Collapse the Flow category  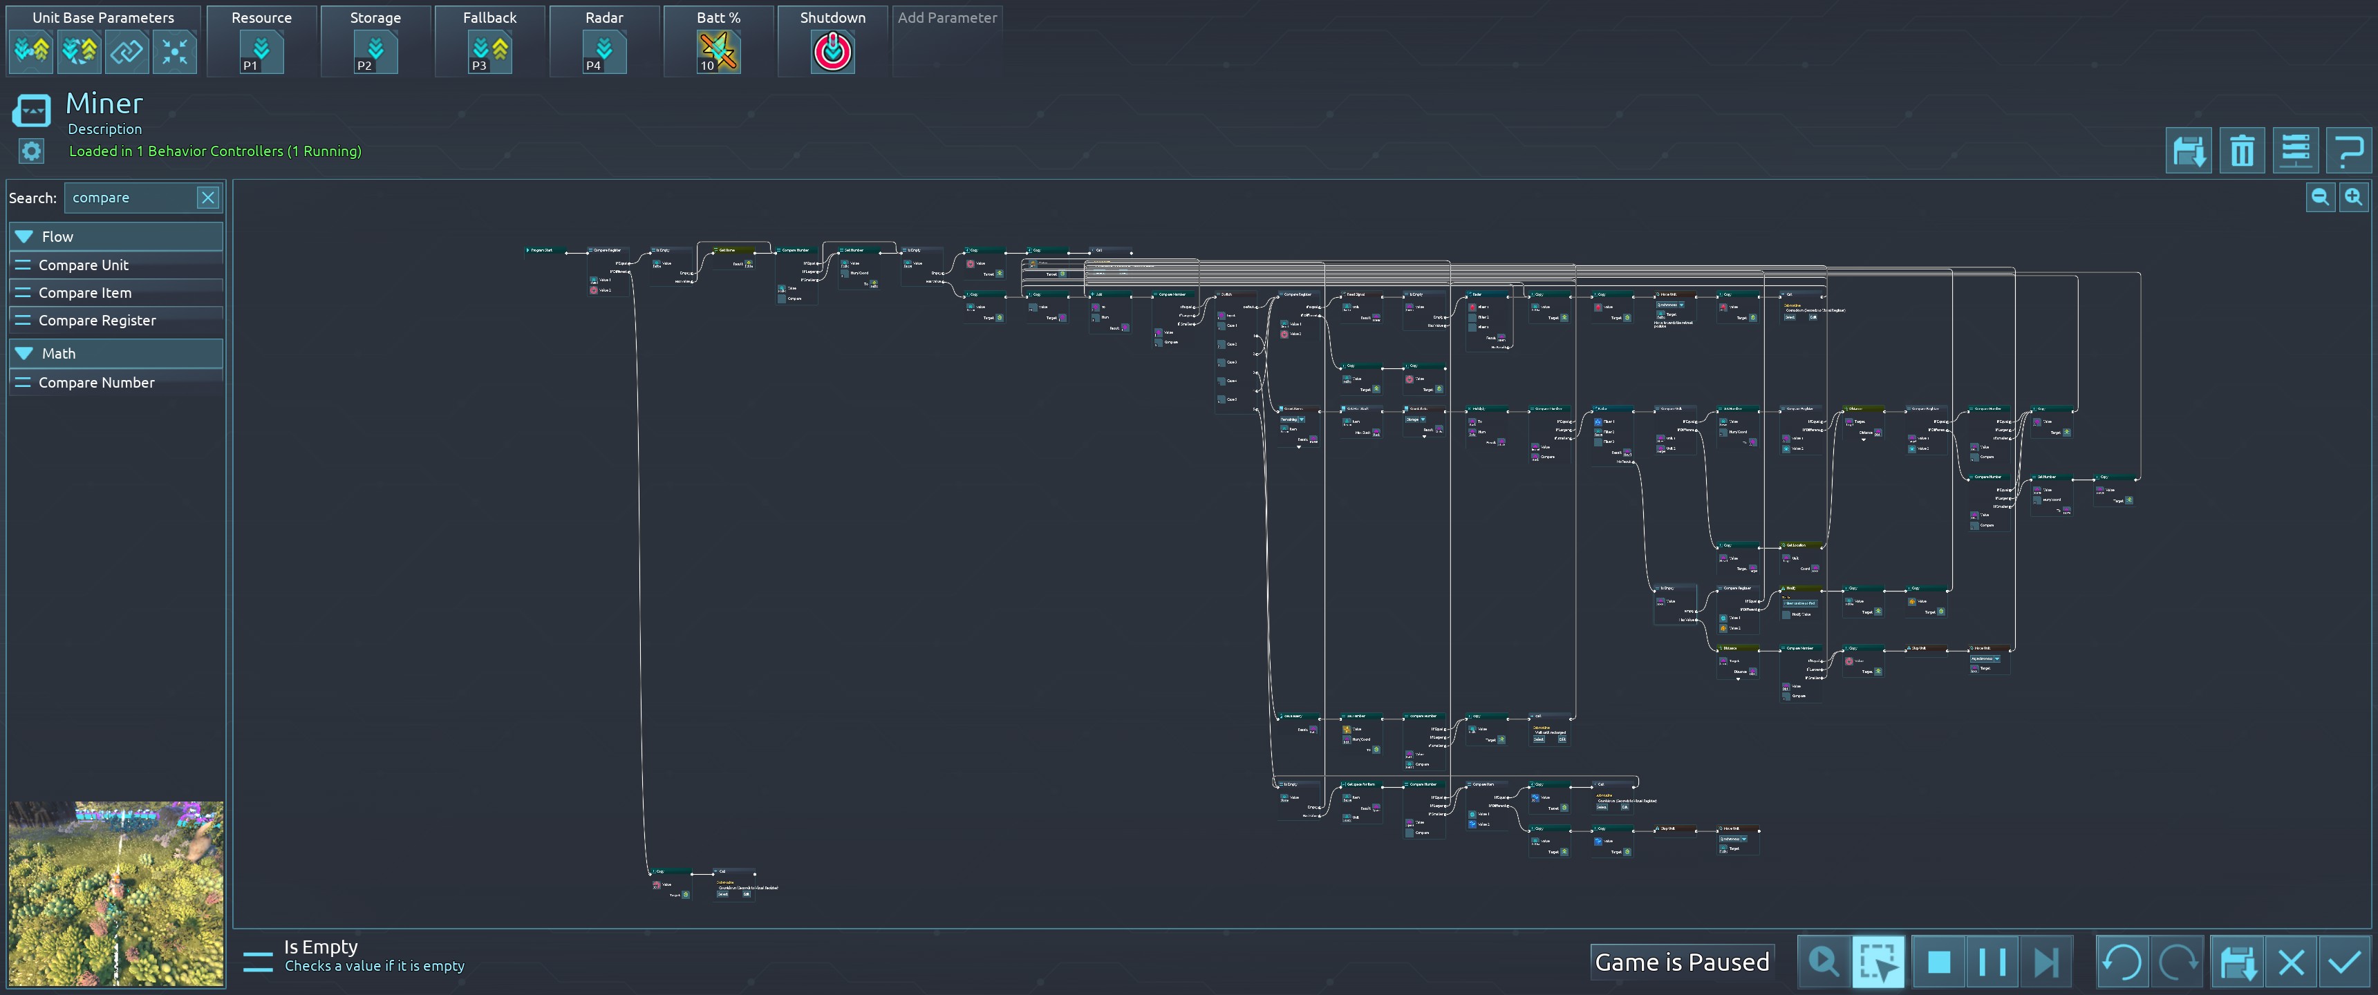(25, 236)
